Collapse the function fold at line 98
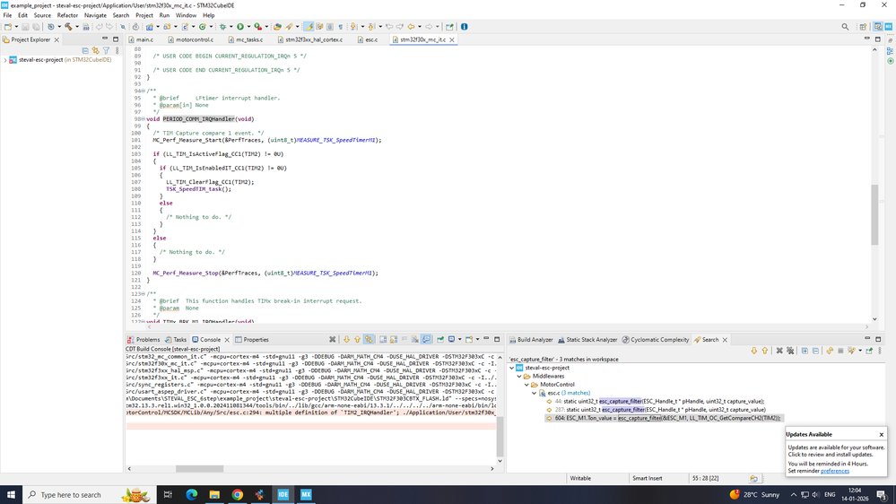 [144, 119]
